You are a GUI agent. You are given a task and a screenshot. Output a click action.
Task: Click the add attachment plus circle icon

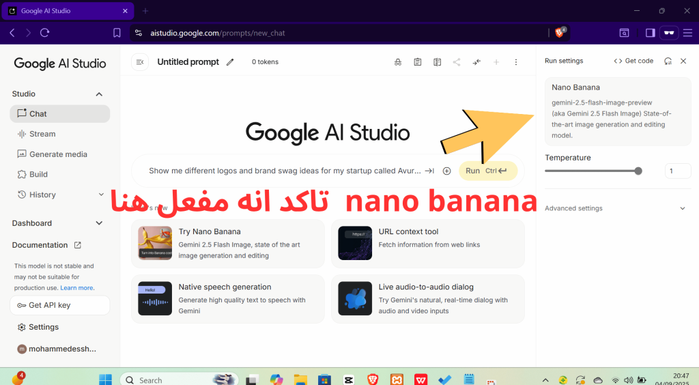pyautogui.click(x=446, y=171)
